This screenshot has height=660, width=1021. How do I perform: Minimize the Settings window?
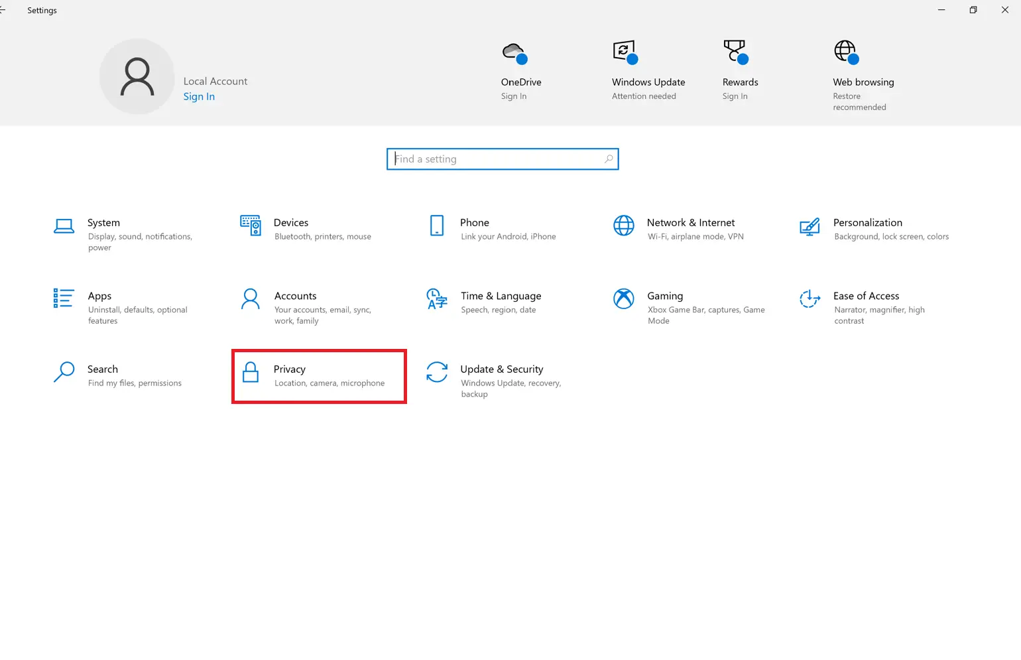(x=941, y=10)
